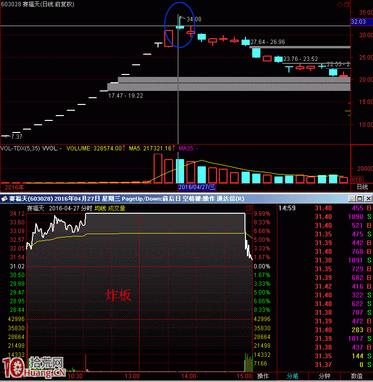Screen dimensions: 373x382
Task: Click the 13:00 time axis label
Action: pos(132,376)
